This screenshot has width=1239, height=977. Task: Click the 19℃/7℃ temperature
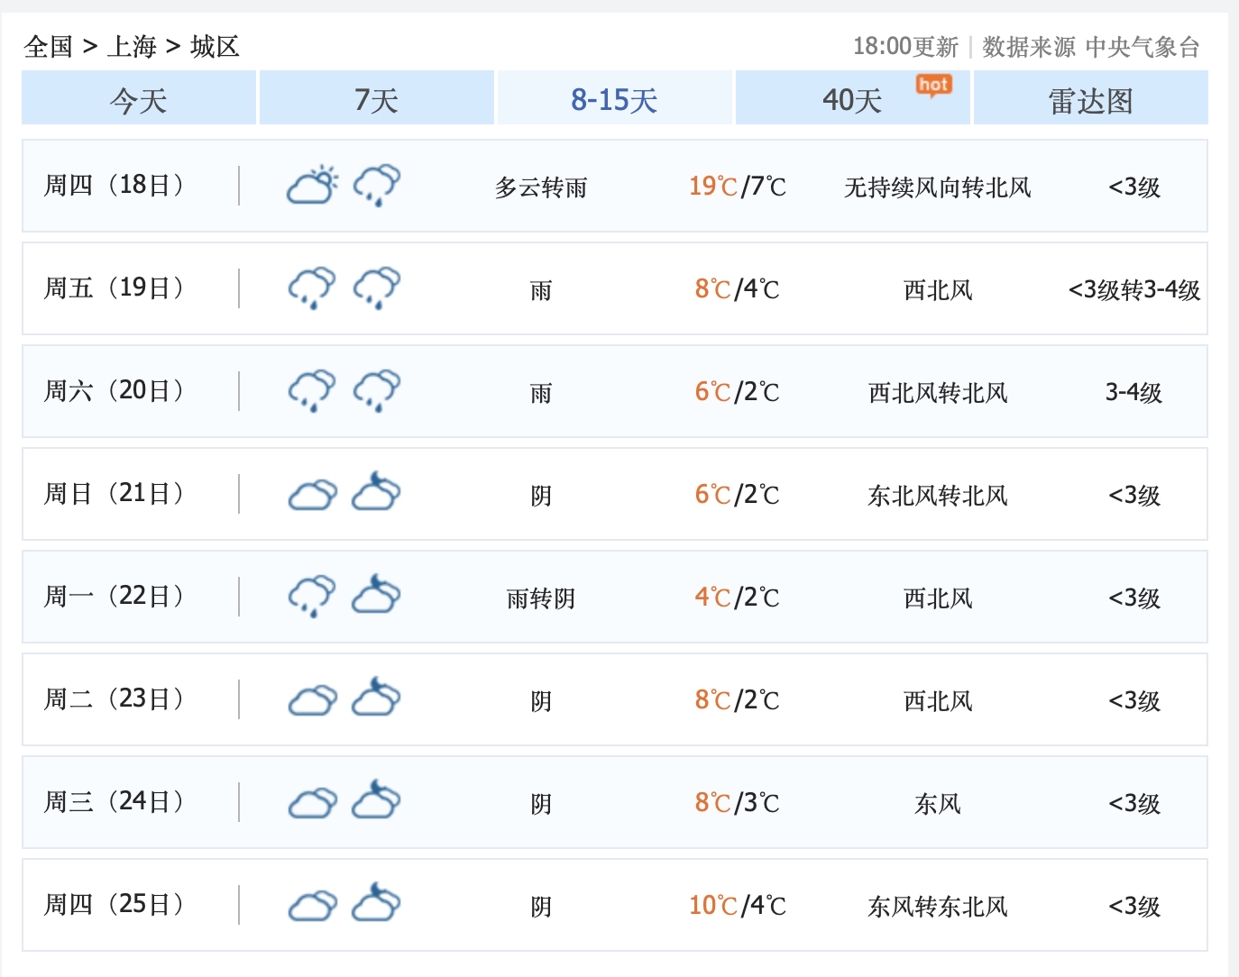738,187
